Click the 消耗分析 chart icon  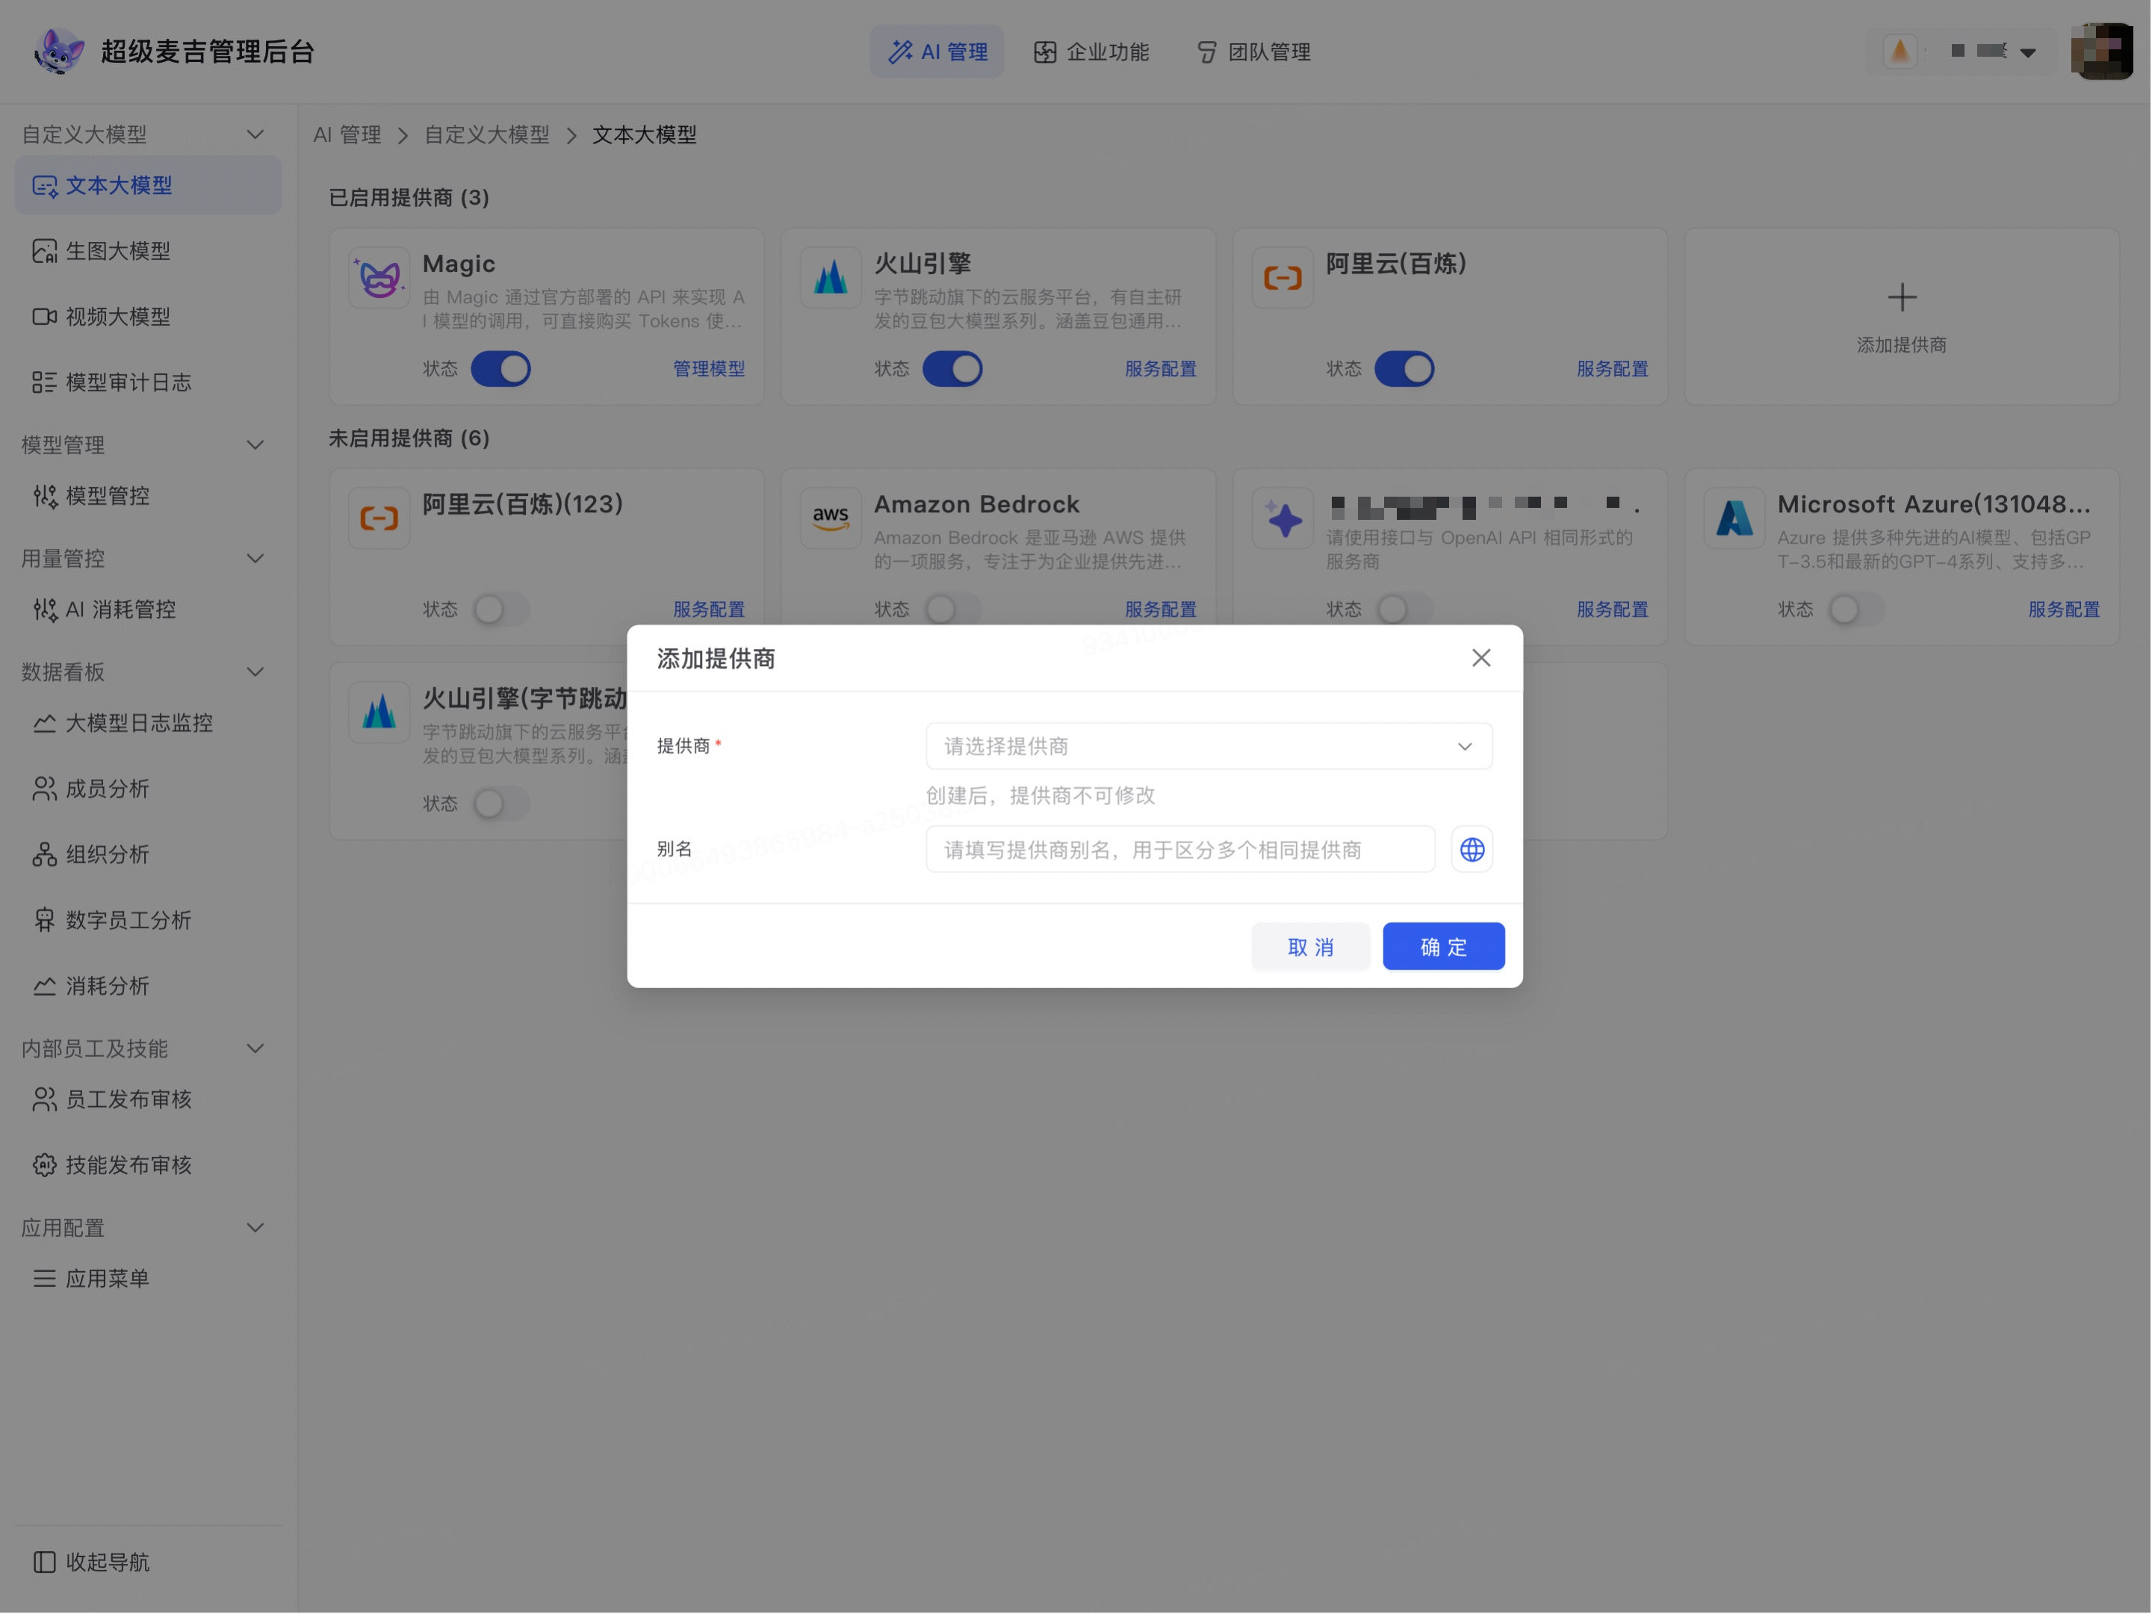click(x=45, y=987)
